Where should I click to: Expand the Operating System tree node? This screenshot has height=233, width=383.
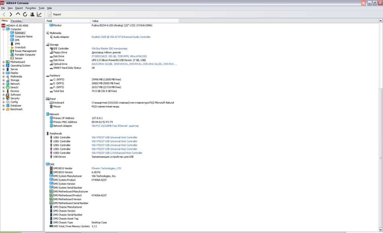coord(3,66)
